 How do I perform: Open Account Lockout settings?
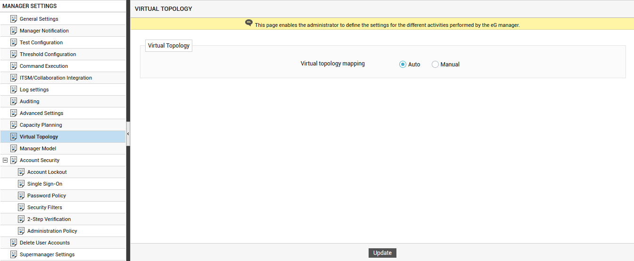pos(47,172)
